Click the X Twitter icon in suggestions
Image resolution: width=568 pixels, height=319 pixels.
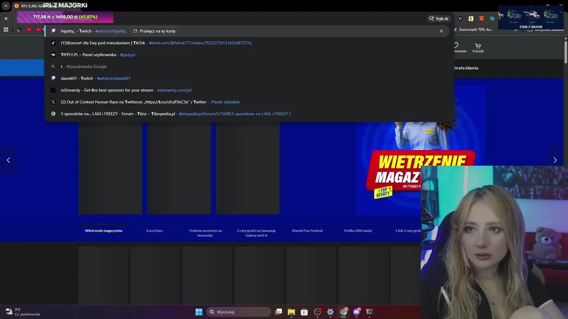[53, 102]
